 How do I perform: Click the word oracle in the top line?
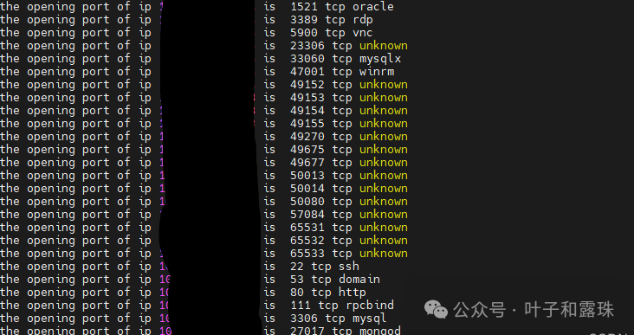tap(372, 7)
